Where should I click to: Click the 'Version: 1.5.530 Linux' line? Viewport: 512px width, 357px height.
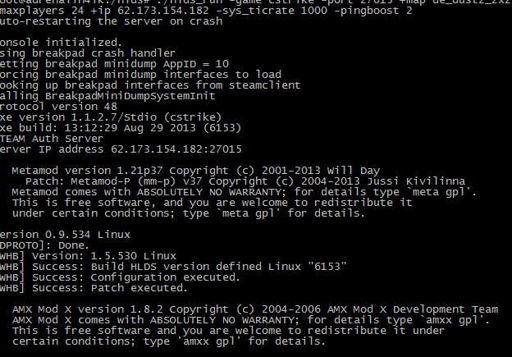[88, 256]
